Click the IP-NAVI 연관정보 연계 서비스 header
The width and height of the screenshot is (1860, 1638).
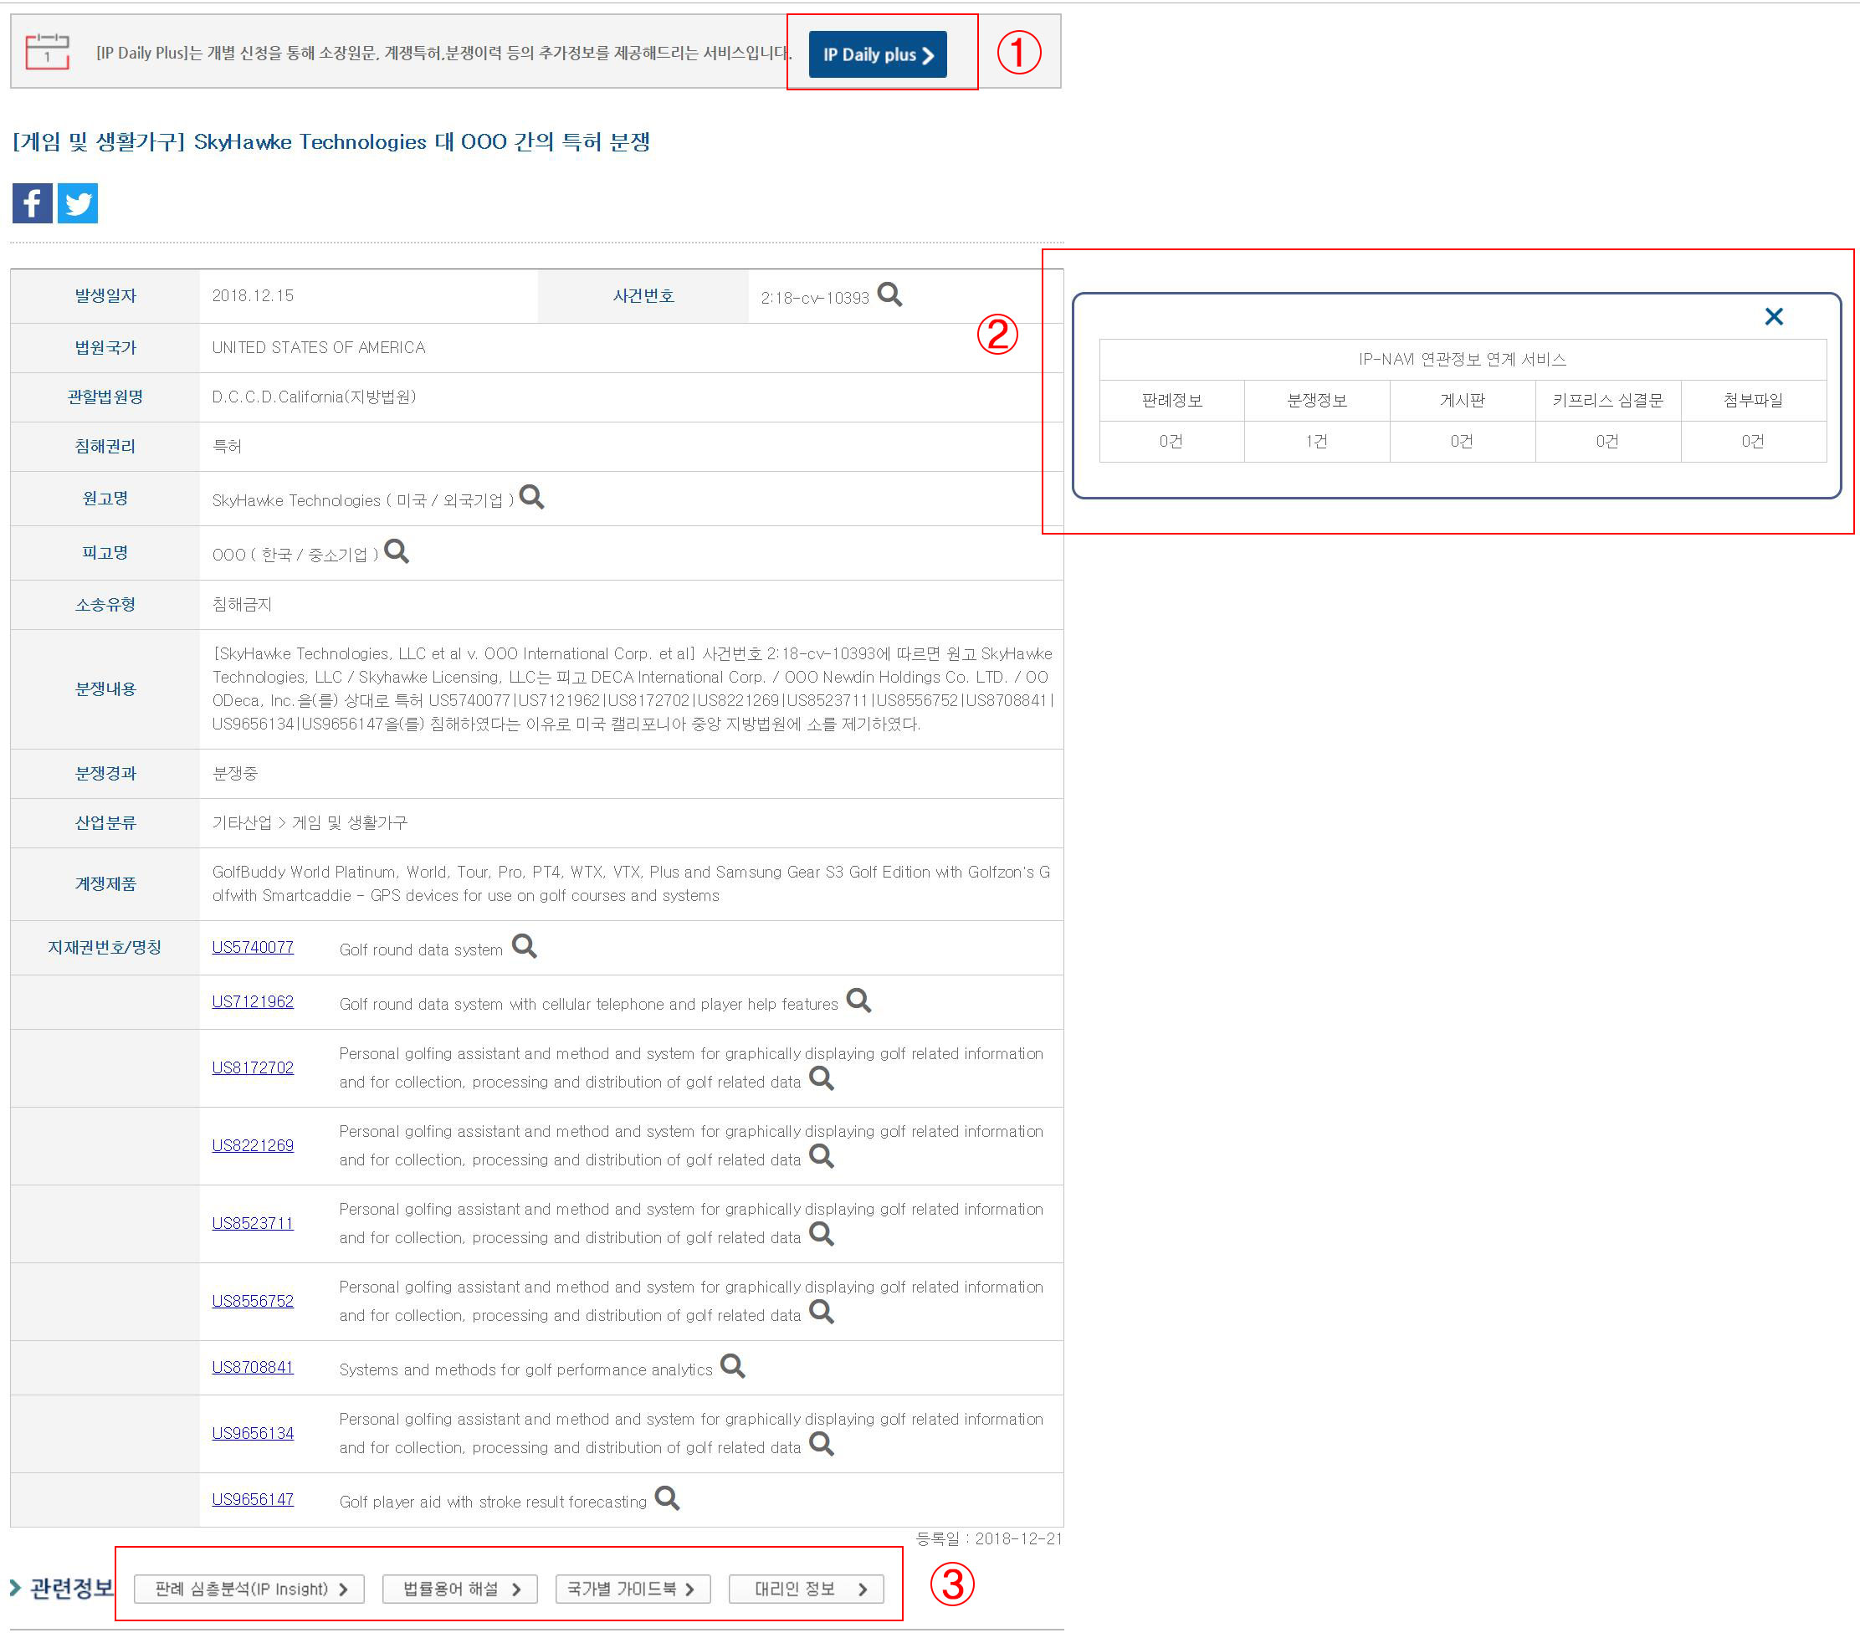coord(1463,360)
